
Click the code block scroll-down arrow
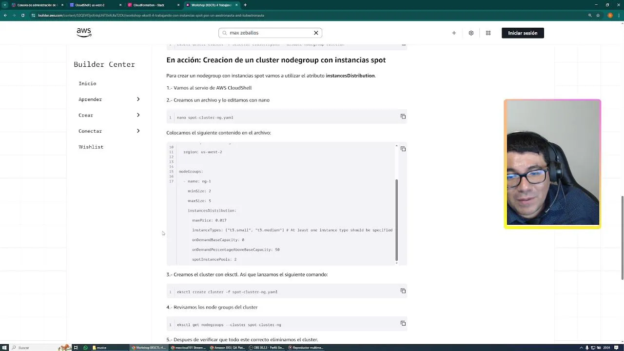click(x=396, y=263)
